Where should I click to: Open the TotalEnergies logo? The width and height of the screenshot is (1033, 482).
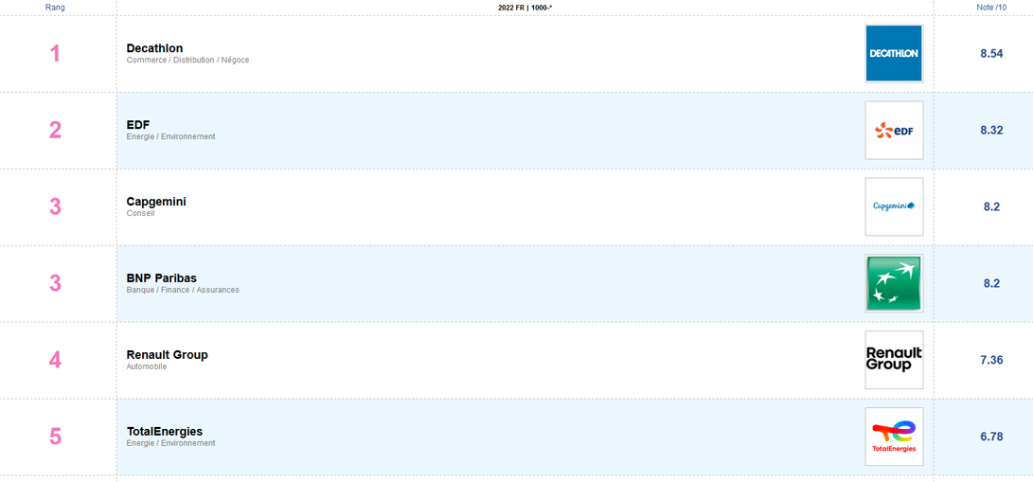[894, 437]
